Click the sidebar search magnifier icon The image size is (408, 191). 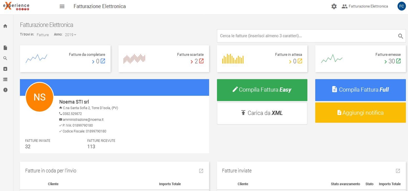pyautogui.click(x=5, y=58)
